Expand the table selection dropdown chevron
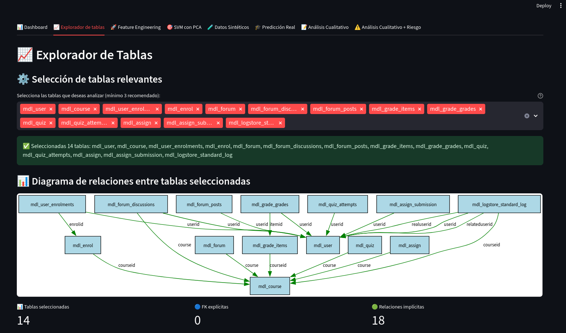The height and width of the screenshot is (333, 566). (536, 116)
